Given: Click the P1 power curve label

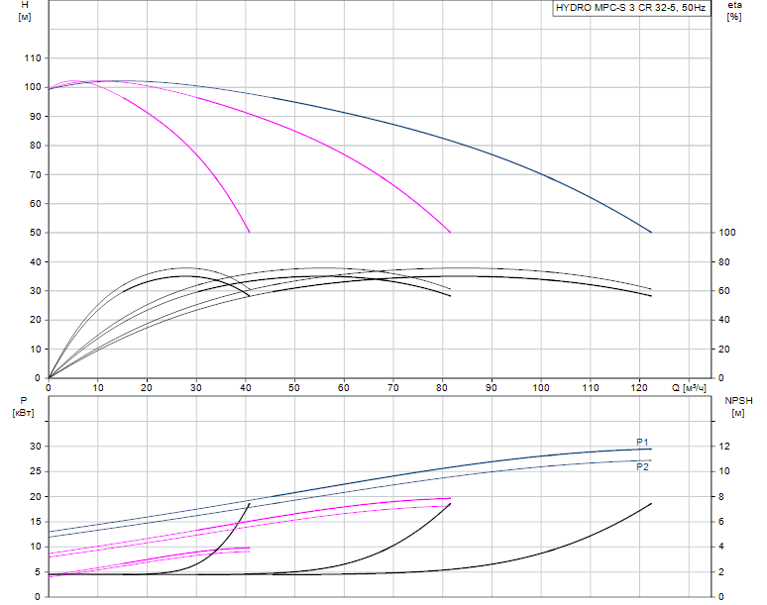Looking at the screenshot, I should 642,443.
